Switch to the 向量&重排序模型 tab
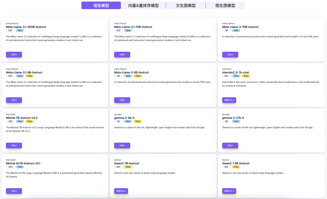Viewport: 327px width, 199px height. (x=143, y=5)
